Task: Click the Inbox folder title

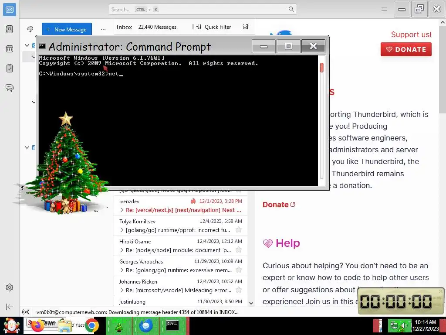Action: pyautogui.click(x=124, y=27)
